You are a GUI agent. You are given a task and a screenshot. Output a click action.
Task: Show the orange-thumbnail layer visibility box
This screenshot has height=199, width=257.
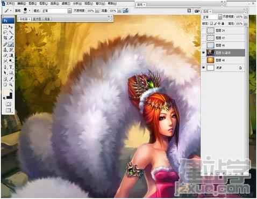tap(203, 60)
